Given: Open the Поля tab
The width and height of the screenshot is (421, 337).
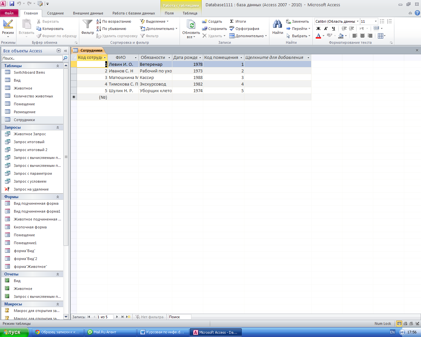Looking at the screenshot, I should (x=169, y=13).
